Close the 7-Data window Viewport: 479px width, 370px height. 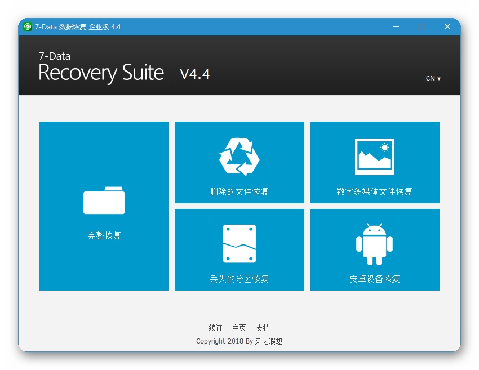click(447, 27)
